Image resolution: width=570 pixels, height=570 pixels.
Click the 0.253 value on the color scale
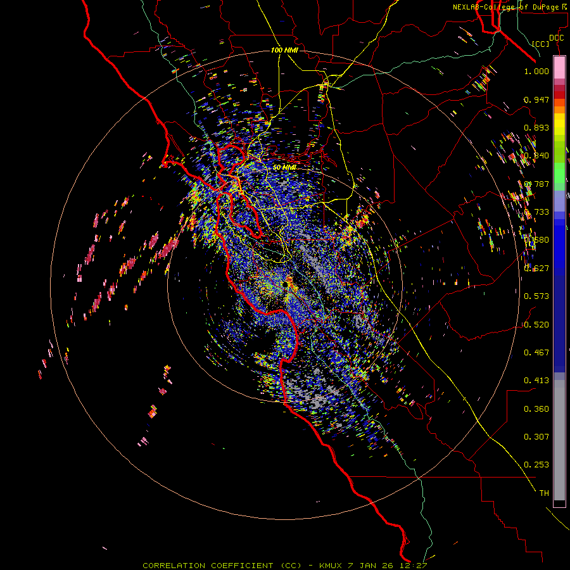click(536, 465)
